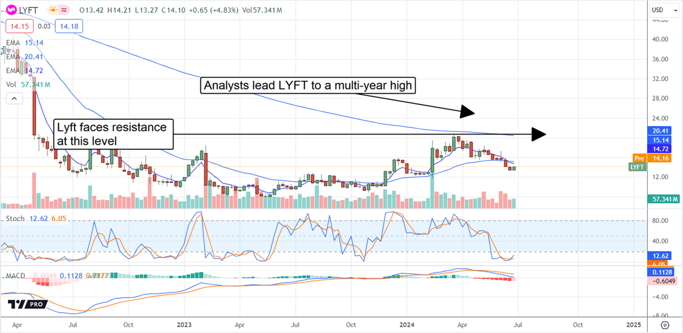
Task: Select the Vol 57.341M indicator legend
Action: pyautogui.click(x=28, y=84)
